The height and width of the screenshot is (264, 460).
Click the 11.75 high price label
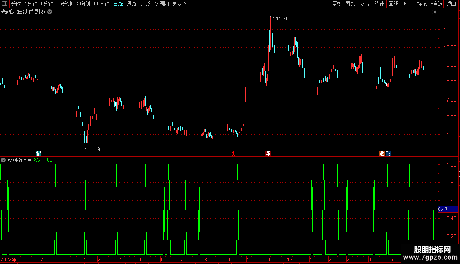(282, 19)
